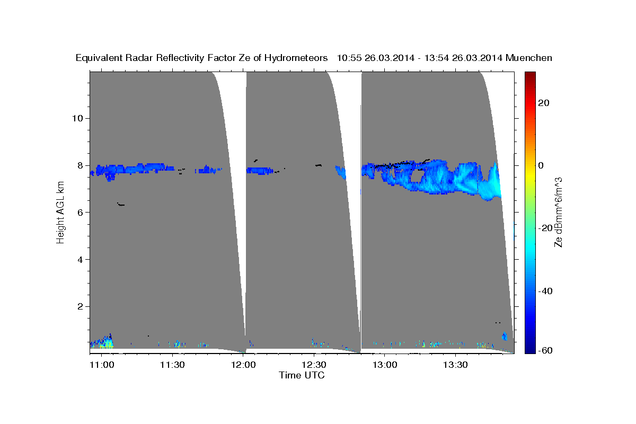Click the "Ze dBmm^6/m^3" colorbar label
636x424 pixels.
(x=558, y=212)
